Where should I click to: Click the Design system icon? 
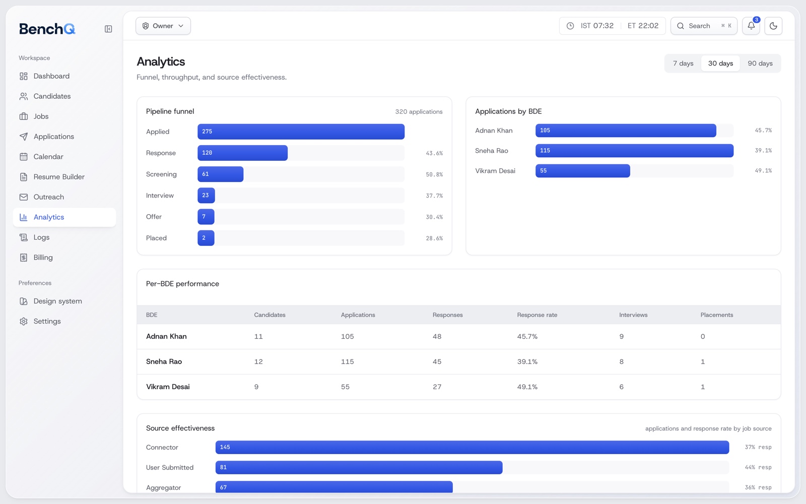[24, 301]
